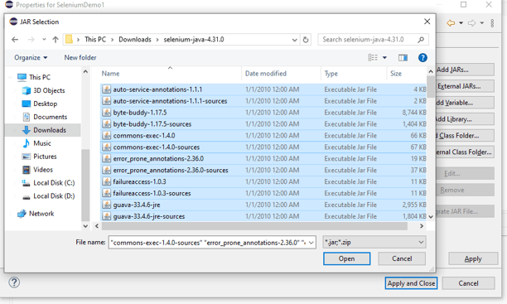Image resolution: width=507 pixels, height=304 pixels.
Task: Open file dialog Help blue question icon
Action: pos(422,57)
